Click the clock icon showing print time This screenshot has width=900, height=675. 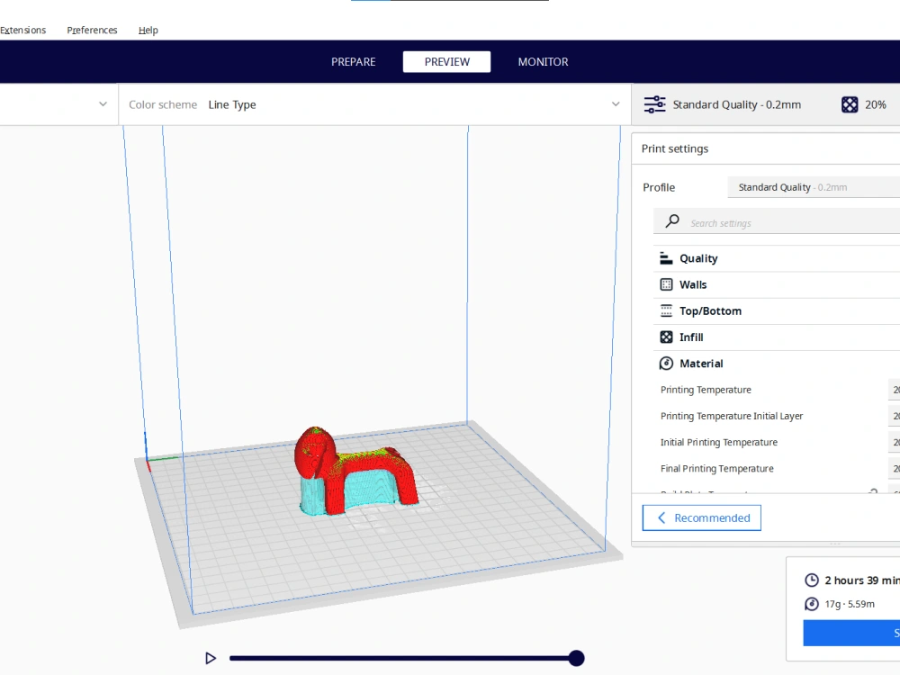[811, 580]
